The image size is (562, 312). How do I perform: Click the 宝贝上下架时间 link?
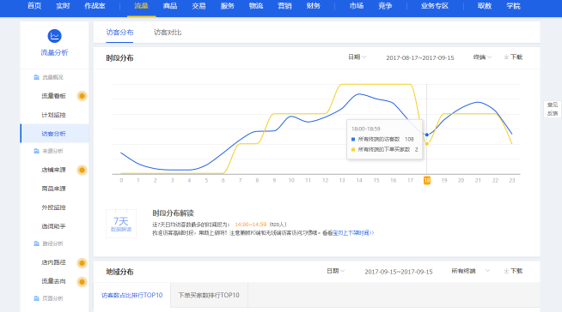click(353, 232)
